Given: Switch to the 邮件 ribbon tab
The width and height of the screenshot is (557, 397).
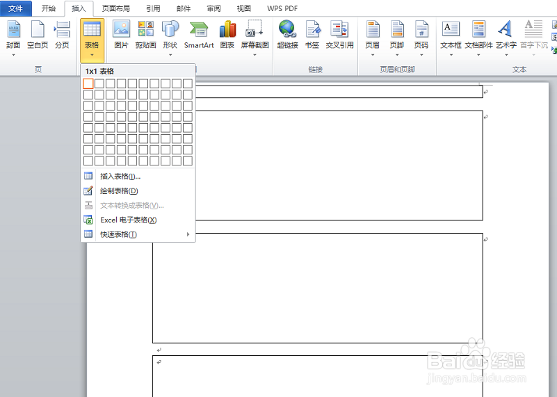Looking at the screenshot, I should (184, 8).
